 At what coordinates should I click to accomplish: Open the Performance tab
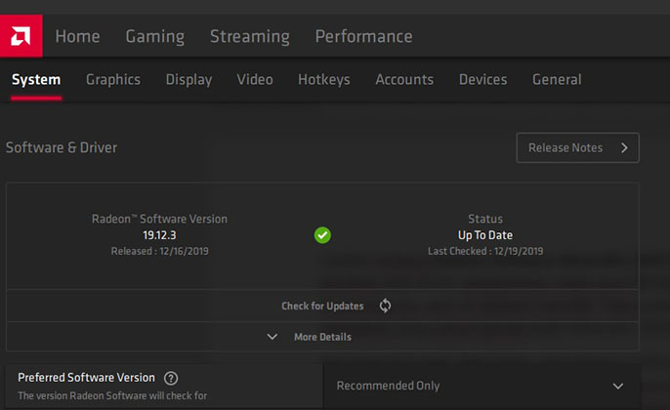coord(364,36)
